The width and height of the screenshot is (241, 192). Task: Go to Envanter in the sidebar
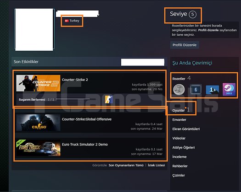179,120
